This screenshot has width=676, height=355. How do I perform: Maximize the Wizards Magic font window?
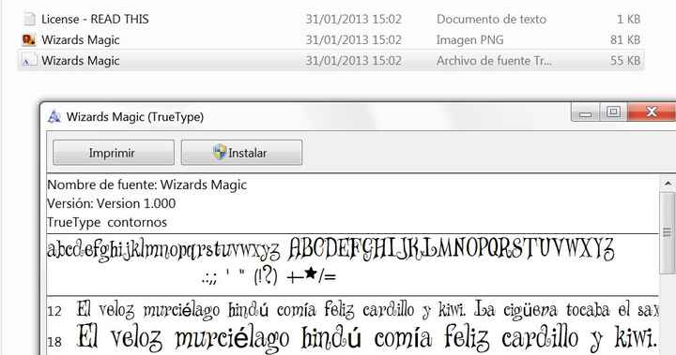coord(613,112)
